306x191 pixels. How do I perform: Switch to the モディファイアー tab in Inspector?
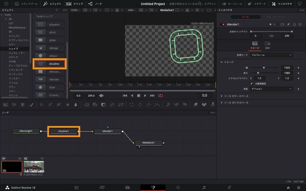[276, 17]
